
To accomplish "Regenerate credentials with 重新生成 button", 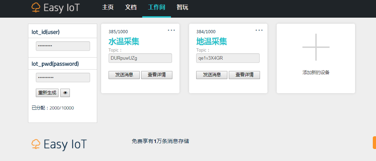I will [x=47, y=93].
